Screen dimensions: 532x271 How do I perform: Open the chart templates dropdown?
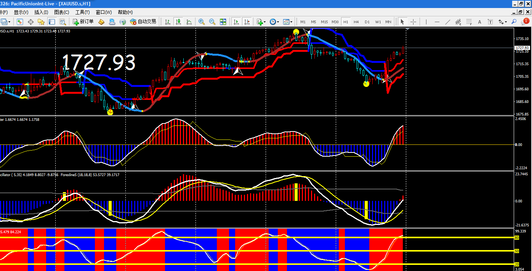click(288, 22)
